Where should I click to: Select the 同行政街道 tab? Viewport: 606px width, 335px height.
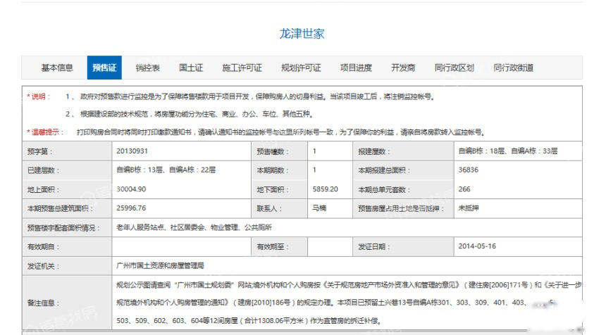click(513, 68)
